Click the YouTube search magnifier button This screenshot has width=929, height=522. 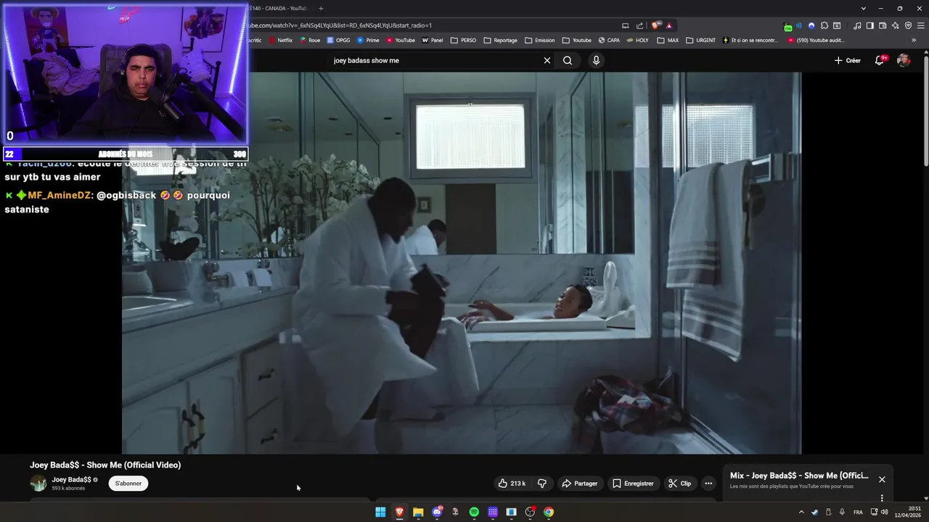coord(568,60)
